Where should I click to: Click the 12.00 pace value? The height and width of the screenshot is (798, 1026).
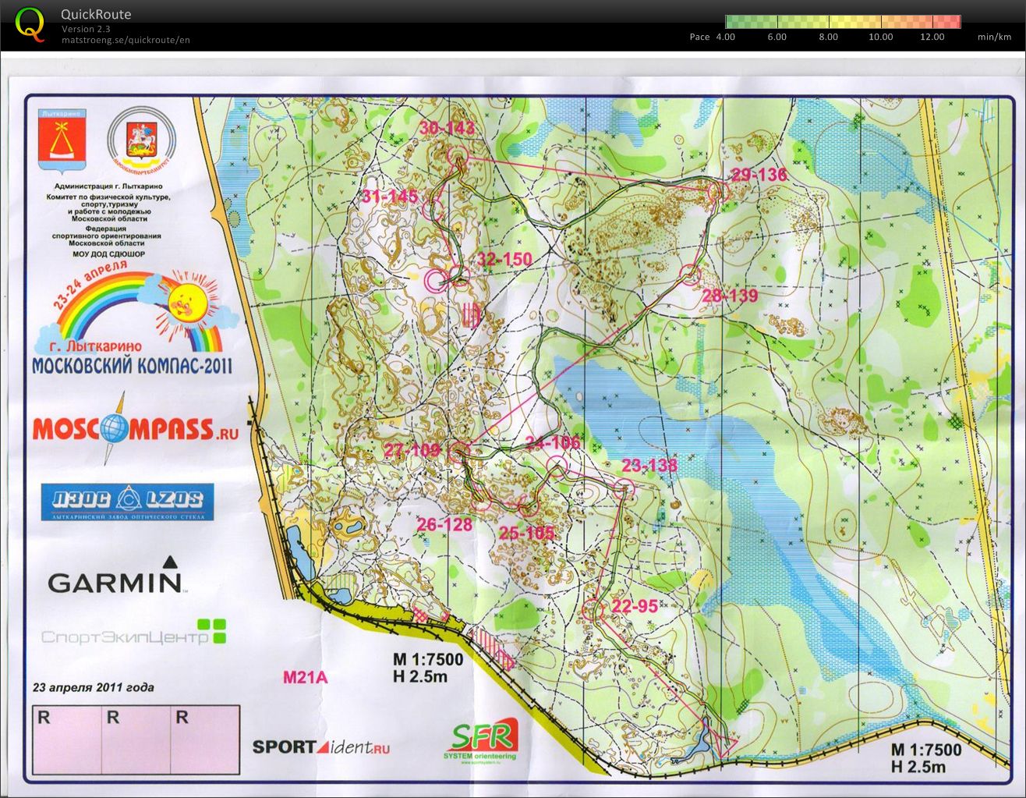point(932,37)
